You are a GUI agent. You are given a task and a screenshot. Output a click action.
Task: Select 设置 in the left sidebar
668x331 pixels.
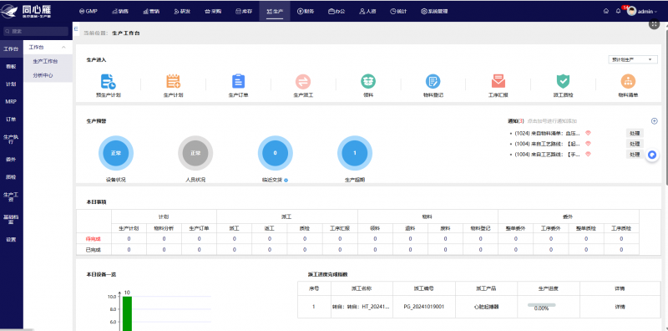(x=11, y=239)
